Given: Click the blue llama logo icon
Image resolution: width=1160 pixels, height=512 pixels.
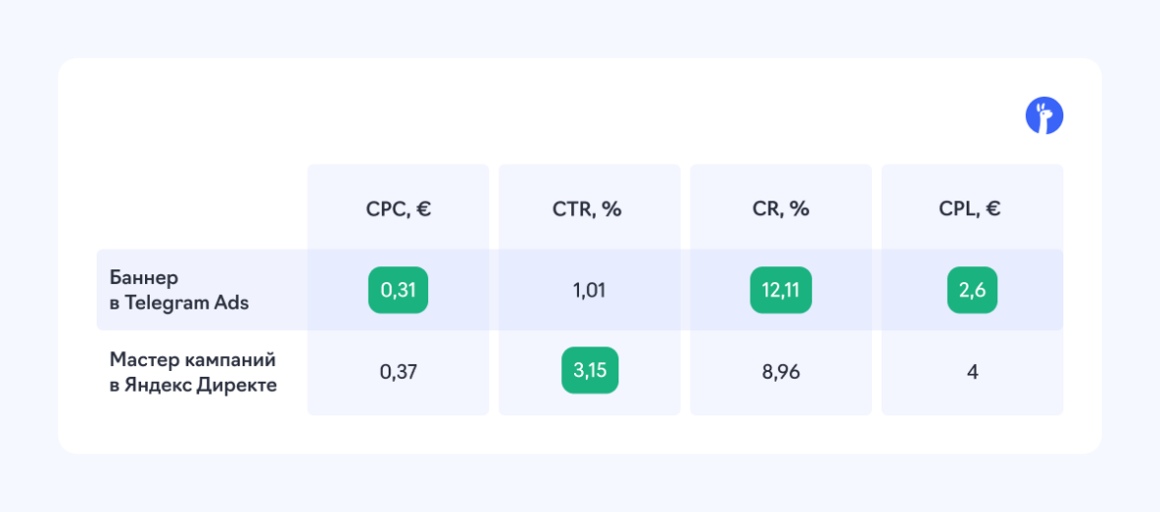Looking at the screenshot, I should tap(1045, 116).
